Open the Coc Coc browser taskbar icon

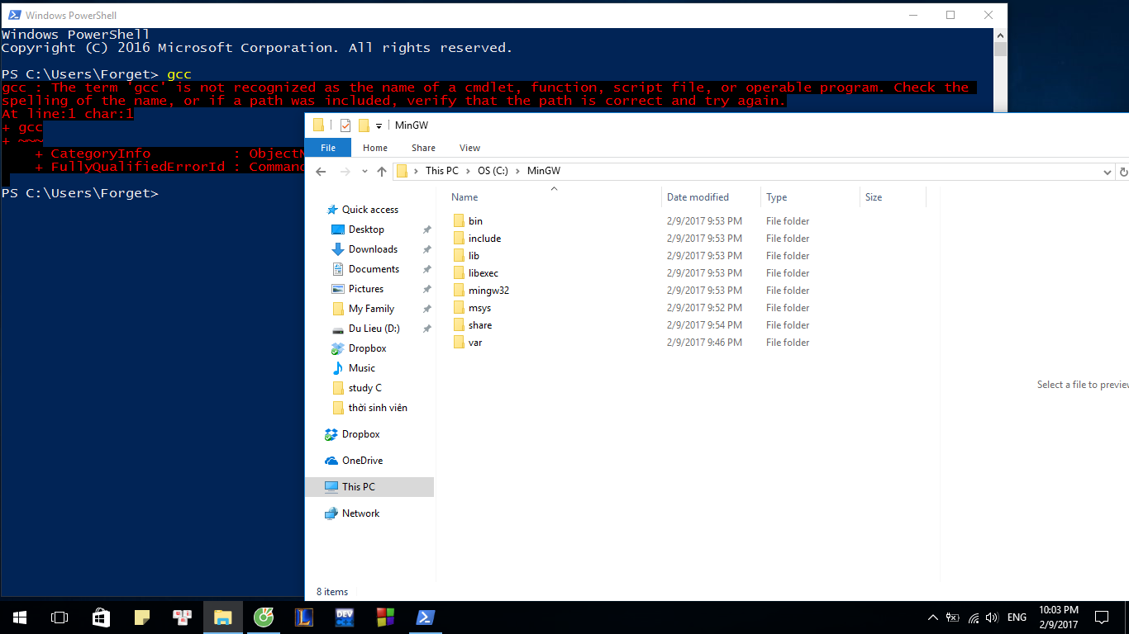[x=264, y=617]
